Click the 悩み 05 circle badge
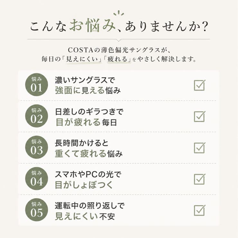This screenshot has height=238, width=238. 37,210
